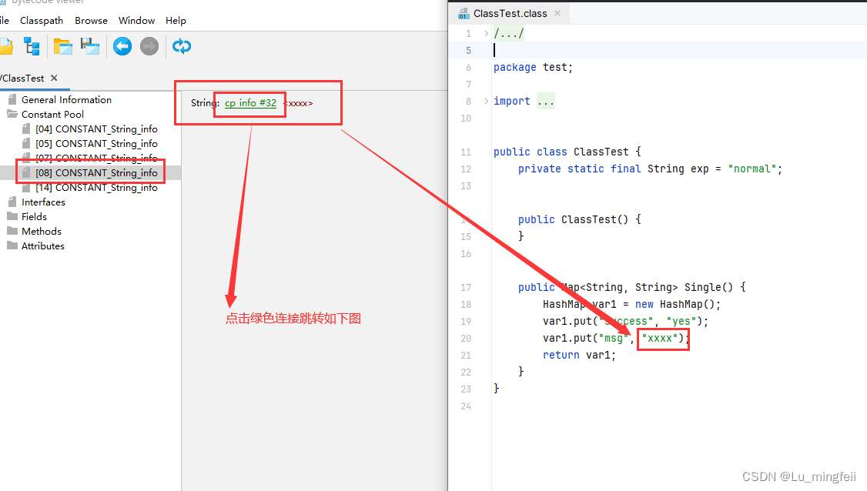This screenshot has width=867, height=491.
Task: Click the ClassTest.class file type icon
Action: (x=463, y=12)
